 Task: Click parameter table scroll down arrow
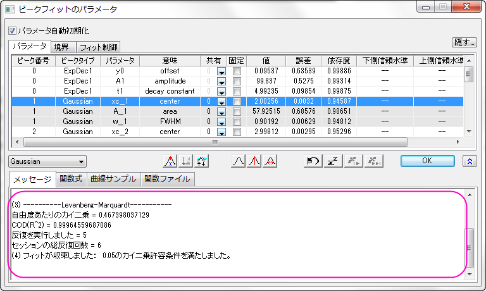coord(469,132)
